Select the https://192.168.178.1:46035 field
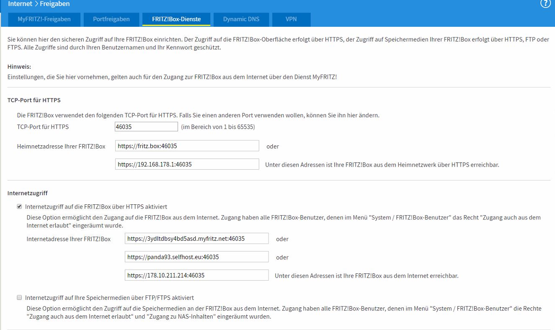This screenshot has height=330, width=555. [187, 165]
